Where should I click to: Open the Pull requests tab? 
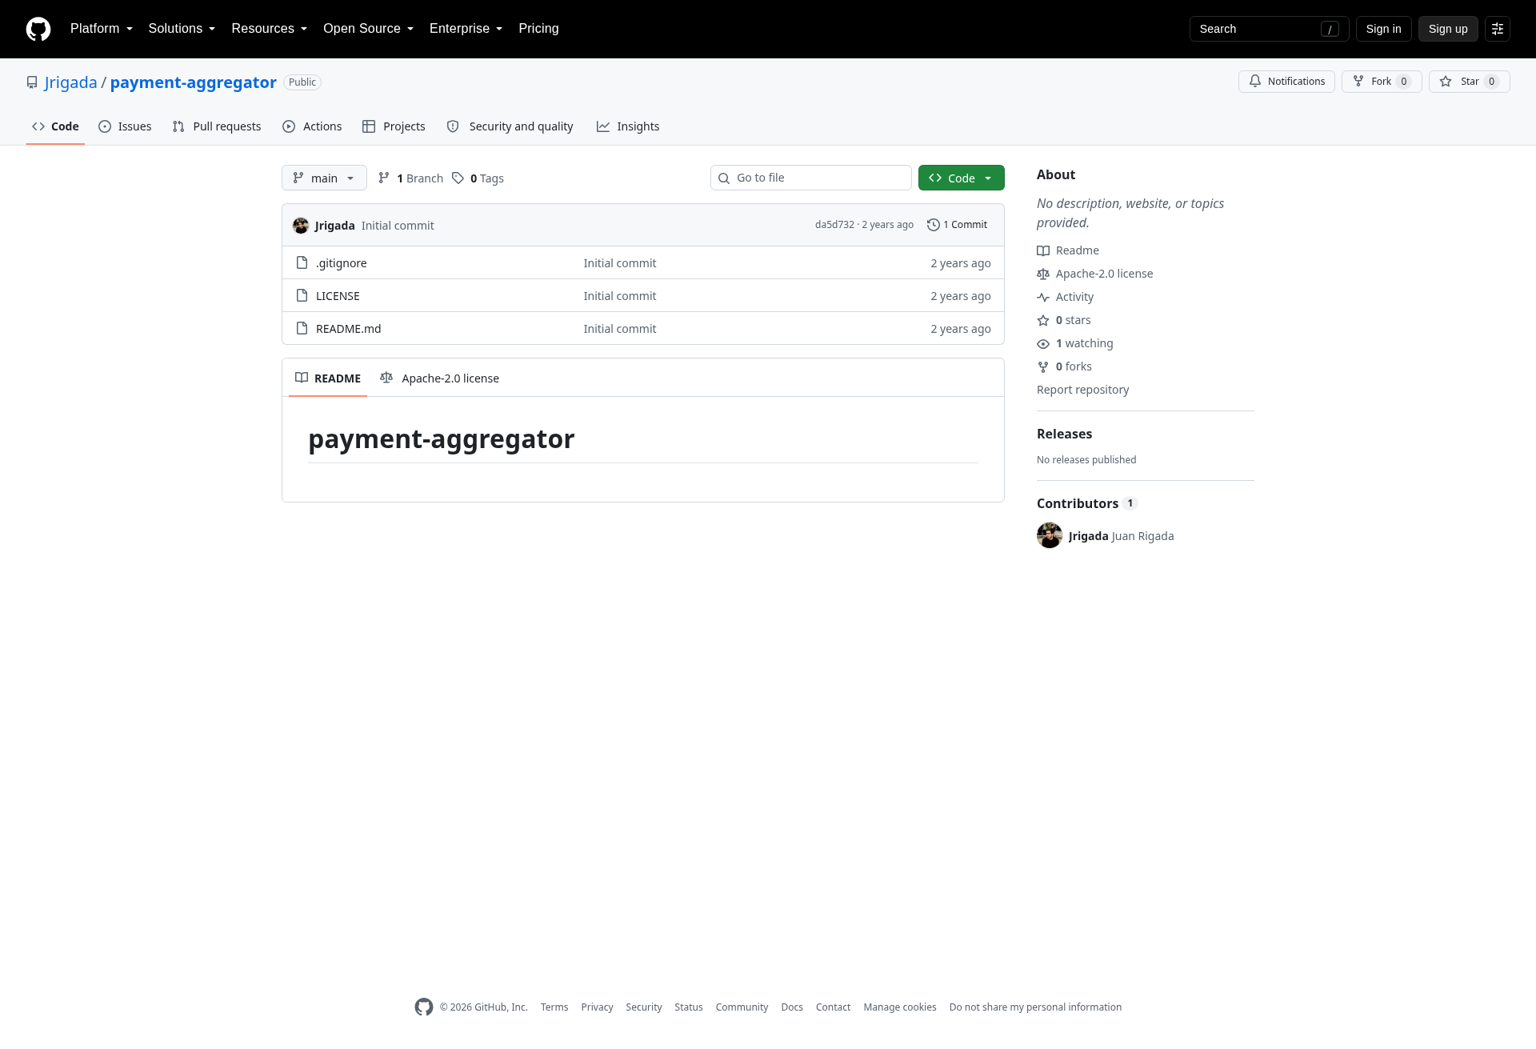pyautogui.click(x=217, y=126)
